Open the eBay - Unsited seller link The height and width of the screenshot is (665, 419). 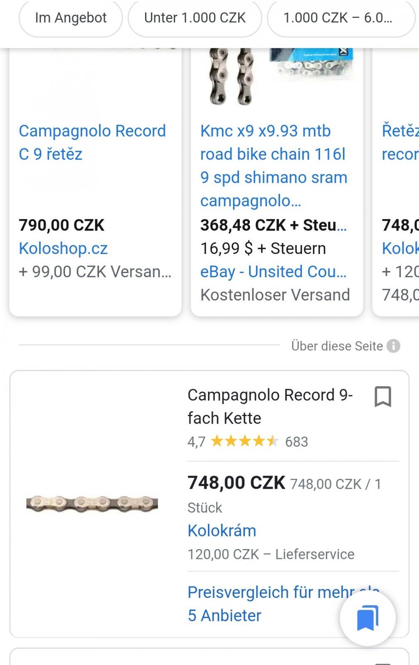tap(273, 271)
